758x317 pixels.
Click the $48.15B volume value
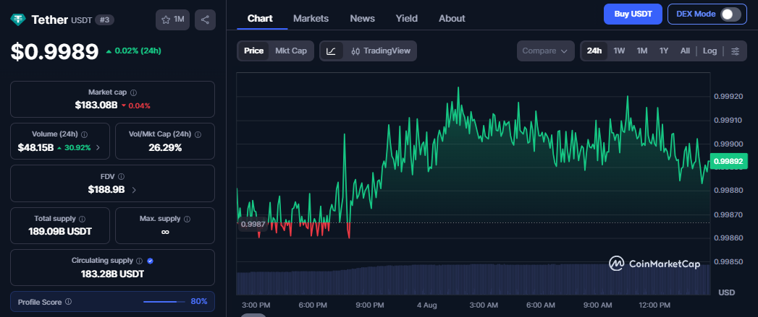point(35,147)
